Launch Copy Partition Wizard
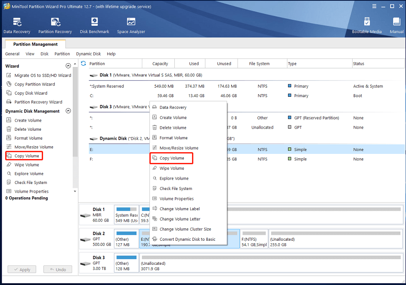This screenshot has width=406, height=285. click(x=31, y=84)
